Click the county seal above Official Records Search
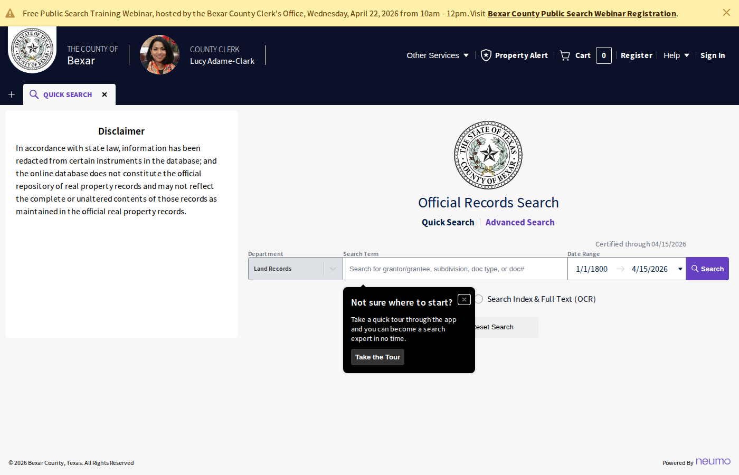Image resolution: width=739 pixels, height=475 pixels. point(488,155)
